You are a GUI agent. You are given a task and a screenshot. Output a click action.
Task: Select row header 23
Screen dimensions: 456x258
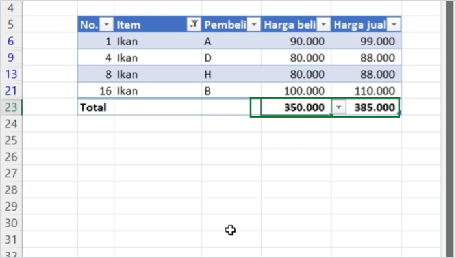(11, 107)
